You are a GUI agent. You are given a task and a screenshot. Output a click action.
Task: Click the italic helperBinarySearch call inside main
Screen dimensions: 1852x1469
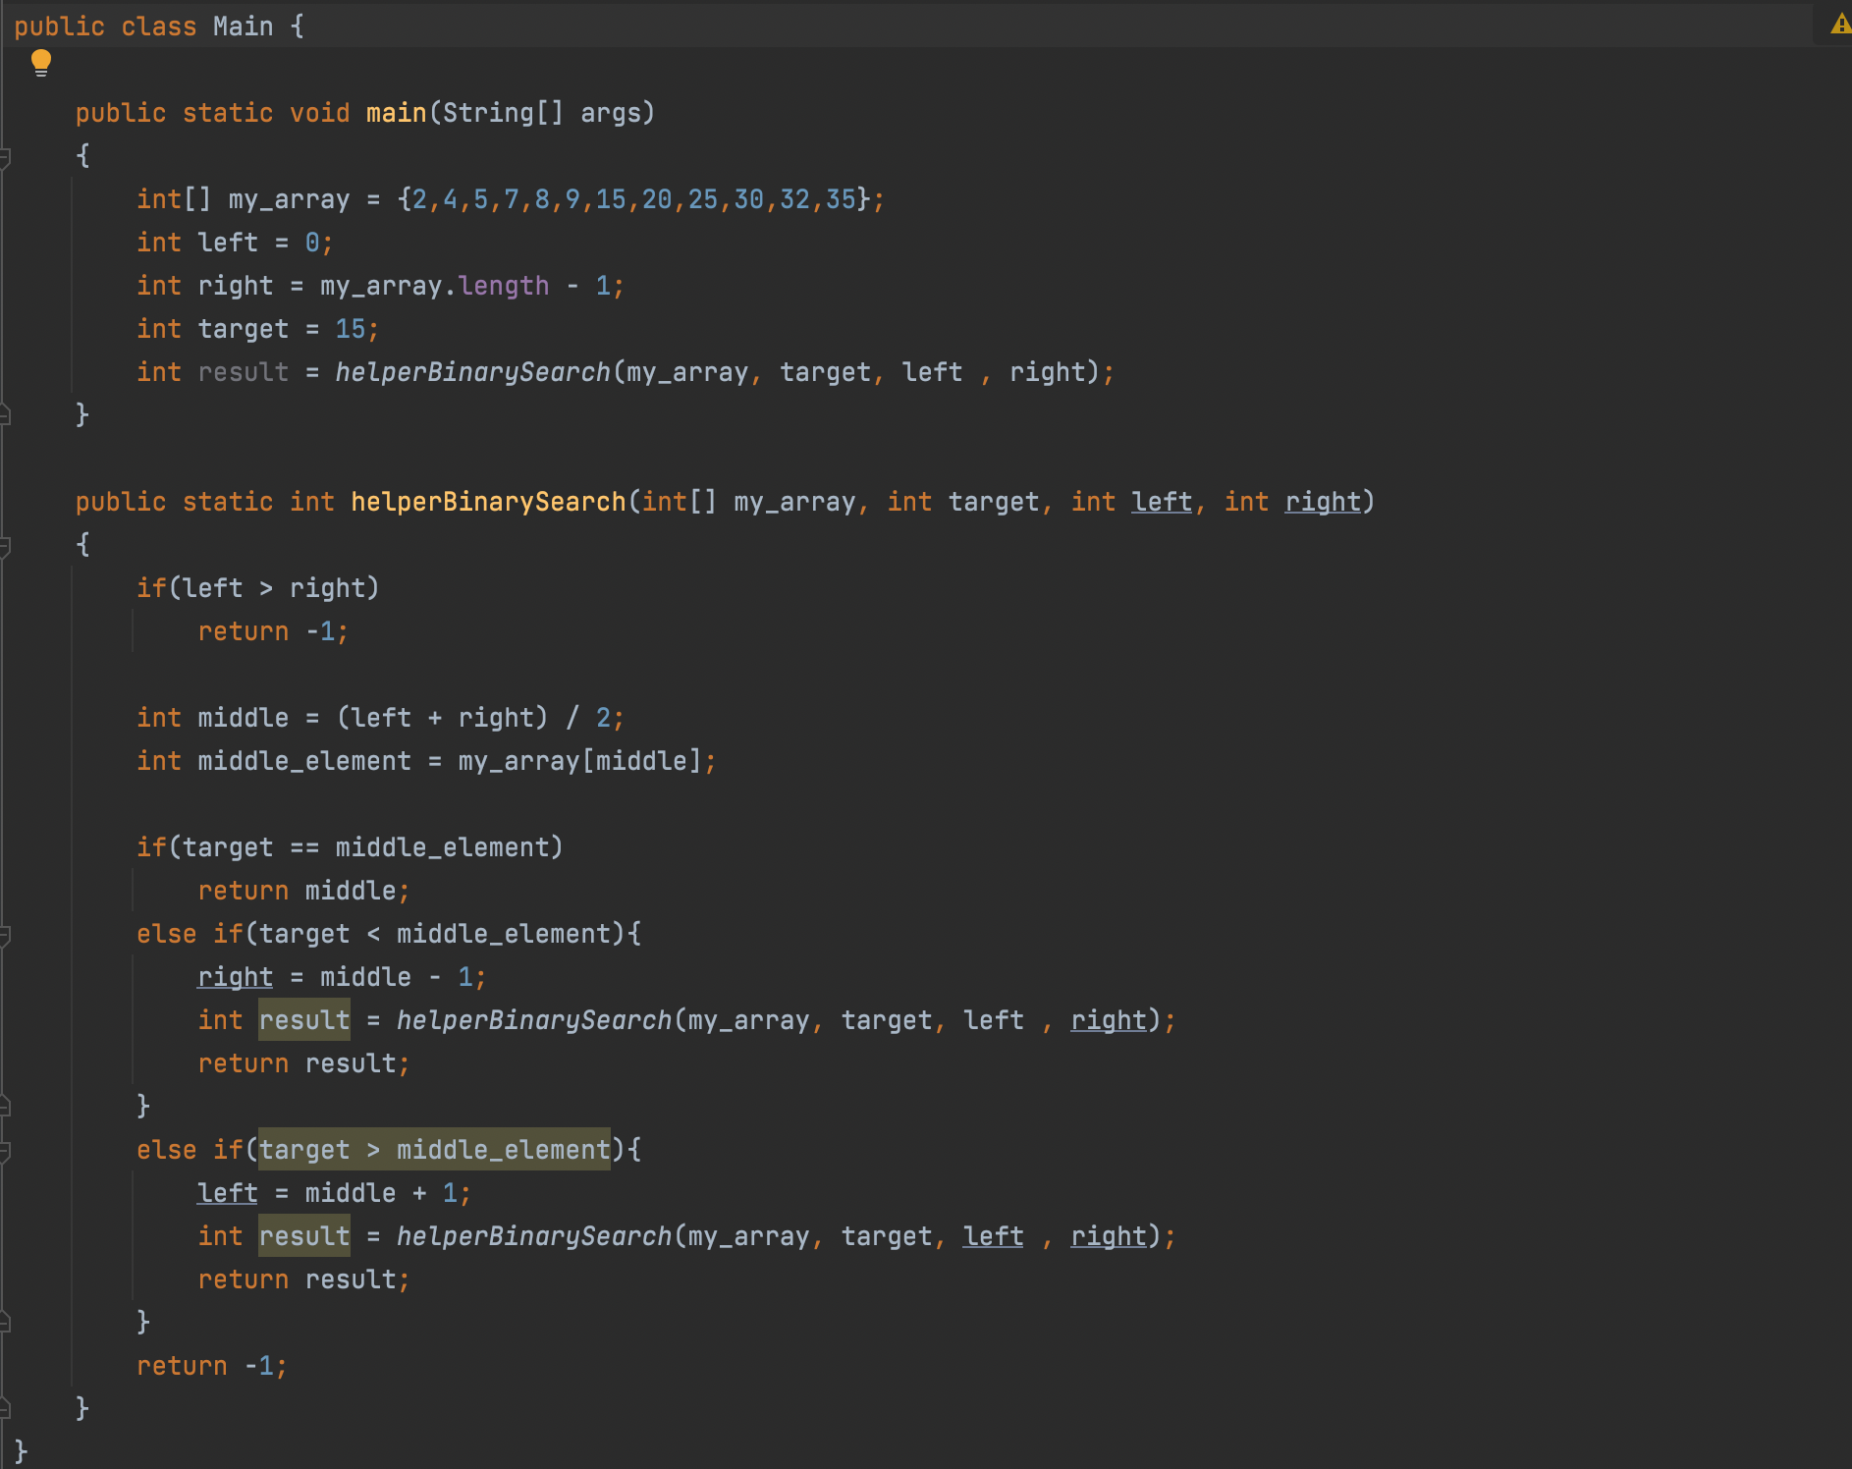pos(472,372)
